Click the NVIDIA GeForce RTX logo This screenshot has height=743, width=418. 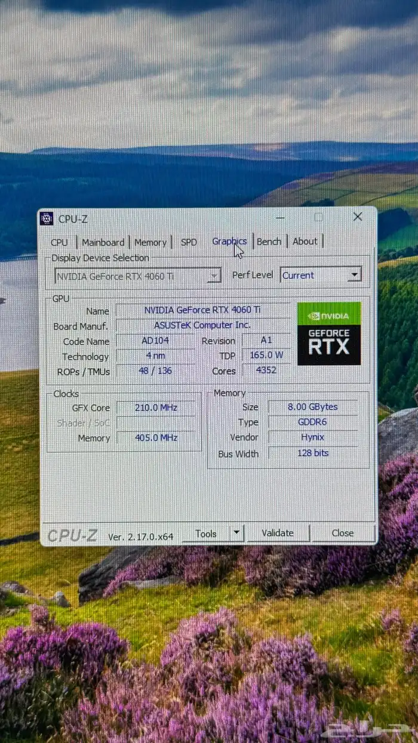pos(329,334)
